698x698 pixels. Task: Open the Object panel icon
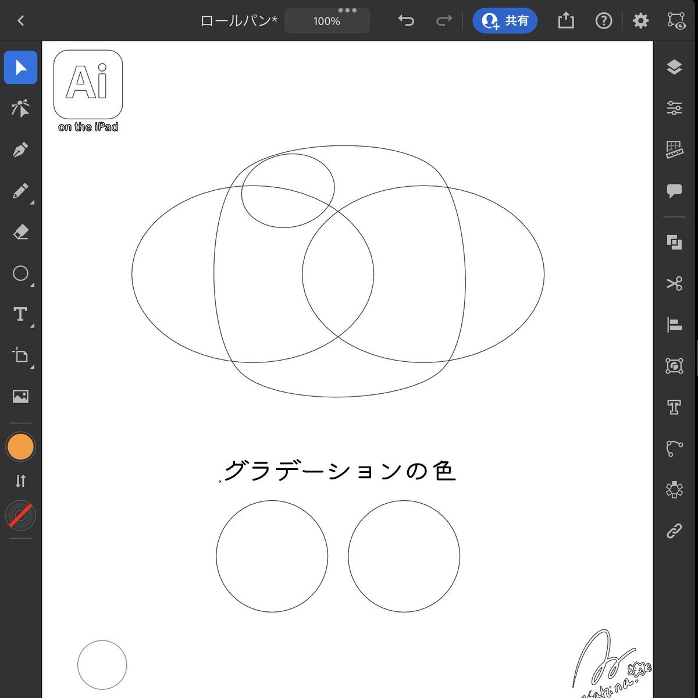(674, 366)
